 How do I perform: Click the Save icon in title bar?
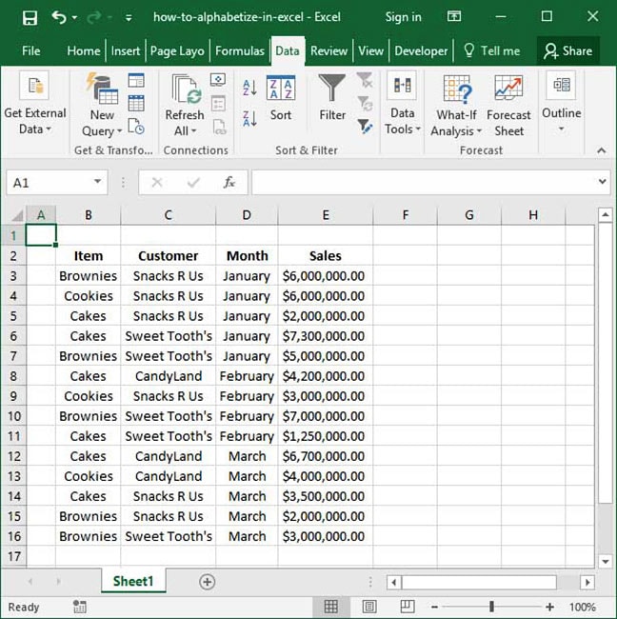tap(30, 18)
